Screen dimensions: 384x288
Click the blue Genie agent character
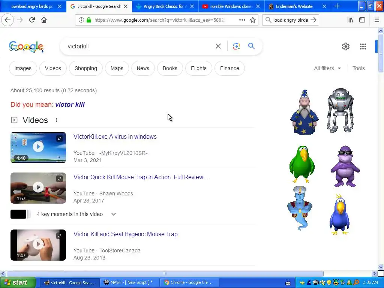(300, 208)
